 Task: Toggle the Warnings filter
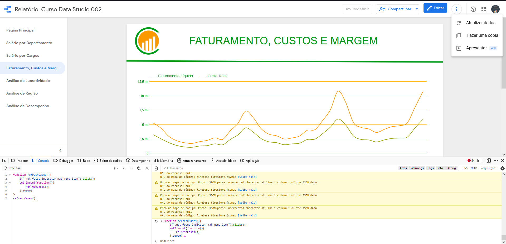coord(417,168)
